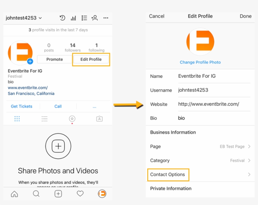Open the Page row chevron EB Test Page
The height and width of the screenshot is (205, 258).
pyautogui.click(x=249, y=146)
